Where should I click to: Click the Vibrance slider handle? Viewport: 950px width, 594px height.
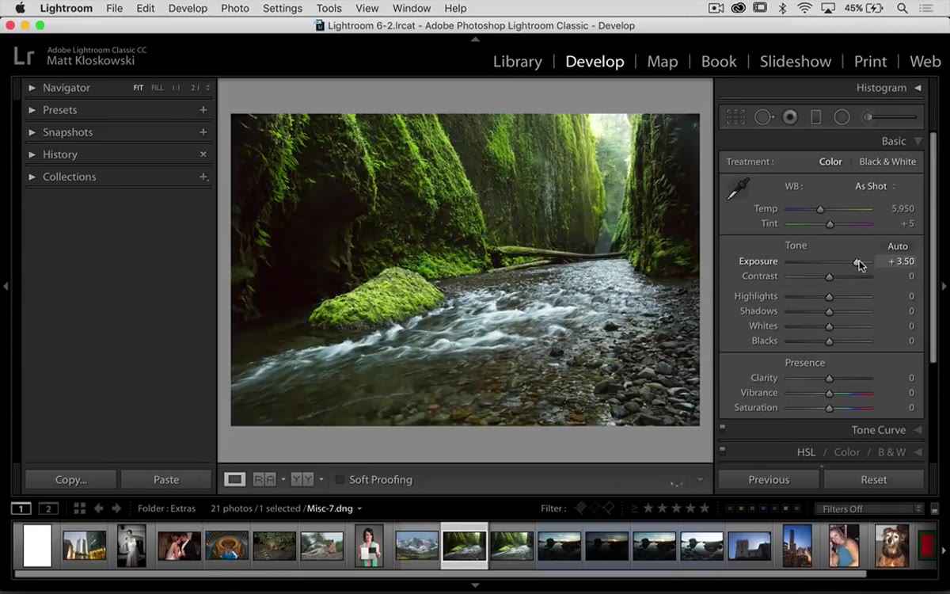(829, 393)
